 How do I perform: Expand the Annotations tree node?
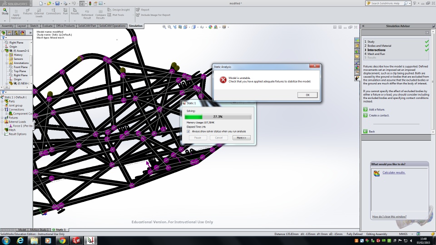[x=7, y=63]
